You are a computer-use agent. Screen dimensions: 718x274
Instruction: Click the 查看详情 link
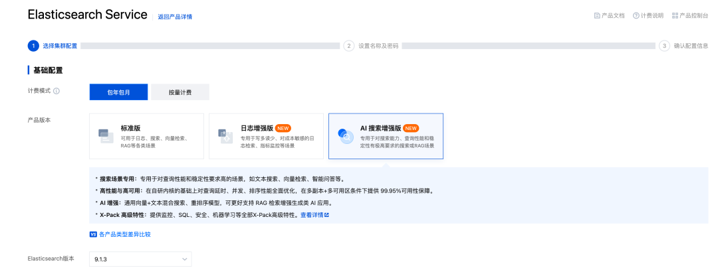312,215
